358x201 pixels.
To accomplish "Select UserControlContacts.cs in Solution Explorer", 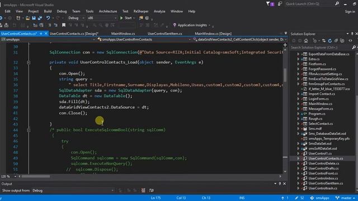I will [326, 159].
